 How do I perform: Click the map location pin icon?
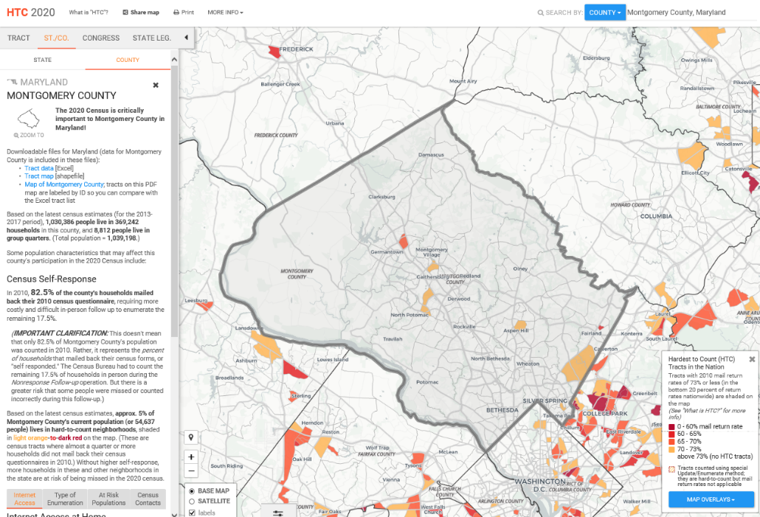tap(191, 437)
